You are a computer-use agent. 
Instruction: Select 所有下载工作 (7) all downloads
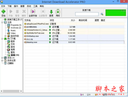15,20
